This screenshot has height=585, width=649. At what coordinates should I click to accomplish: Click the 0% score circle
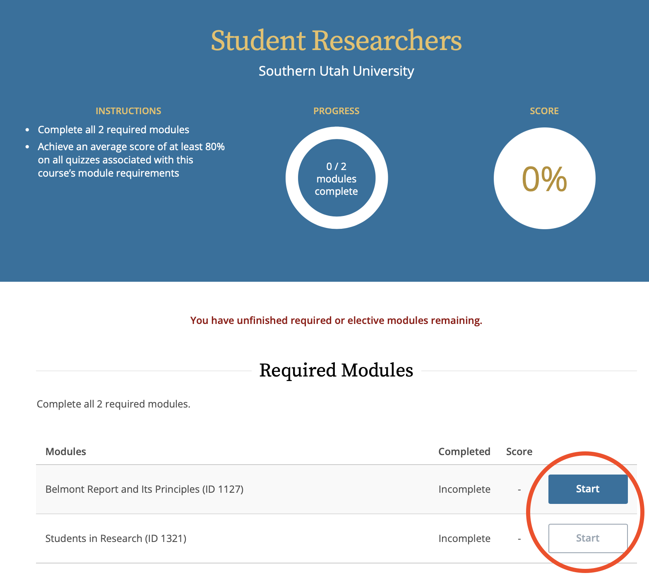pos(544,178)
